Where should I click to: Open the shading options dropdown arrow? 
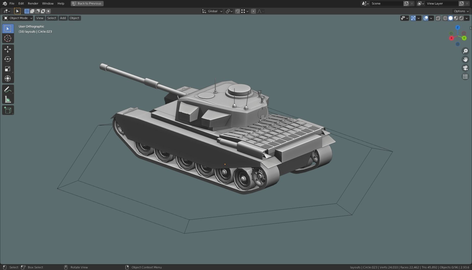click(467, 18)
